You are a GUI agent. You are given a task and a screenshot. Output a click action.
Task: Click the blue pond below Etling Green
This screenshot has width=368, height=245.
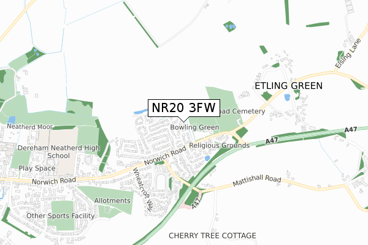point(287,97)
